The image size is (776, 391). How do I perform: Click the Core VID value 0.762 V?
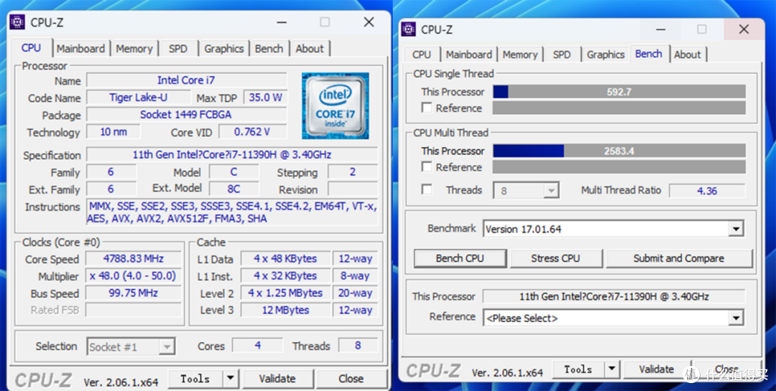click(x=253, y=132)
